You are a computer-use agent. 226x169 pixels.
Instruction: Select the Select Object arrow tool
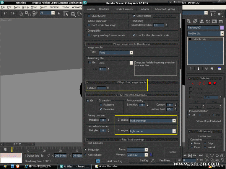coord(59,14)
